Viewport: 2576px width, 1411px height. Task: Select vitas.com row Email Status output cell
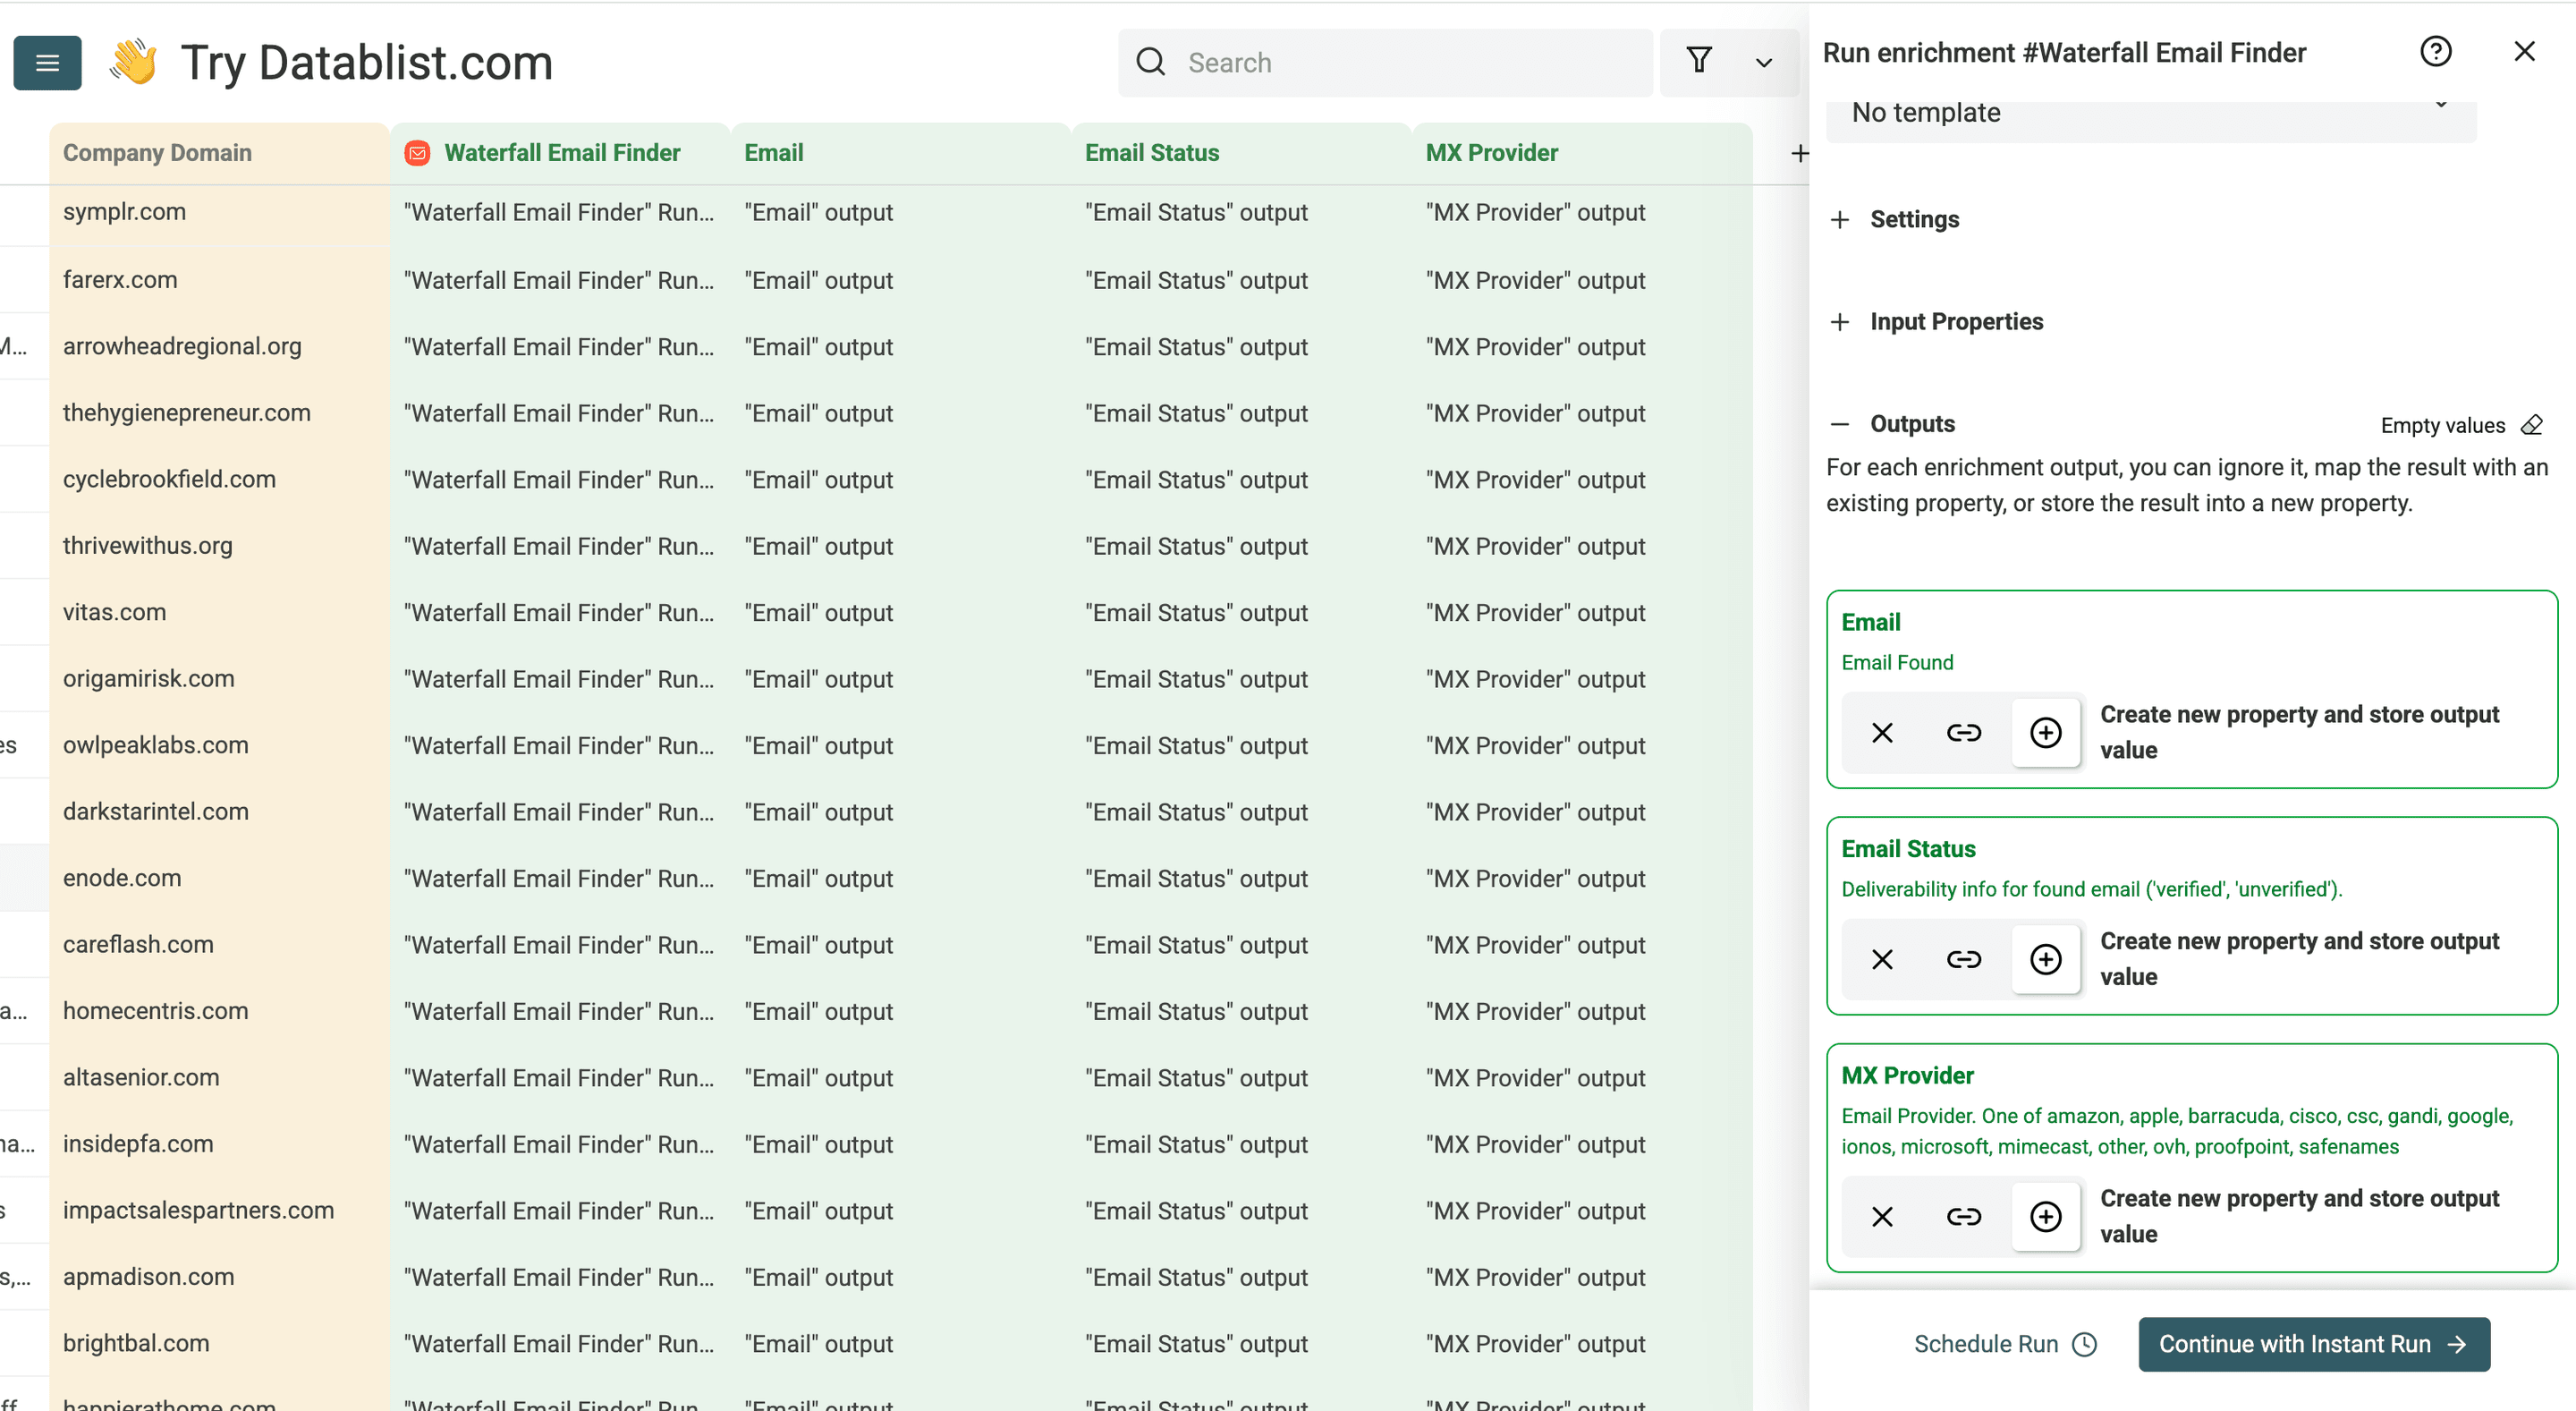(x=1241, y=612)
